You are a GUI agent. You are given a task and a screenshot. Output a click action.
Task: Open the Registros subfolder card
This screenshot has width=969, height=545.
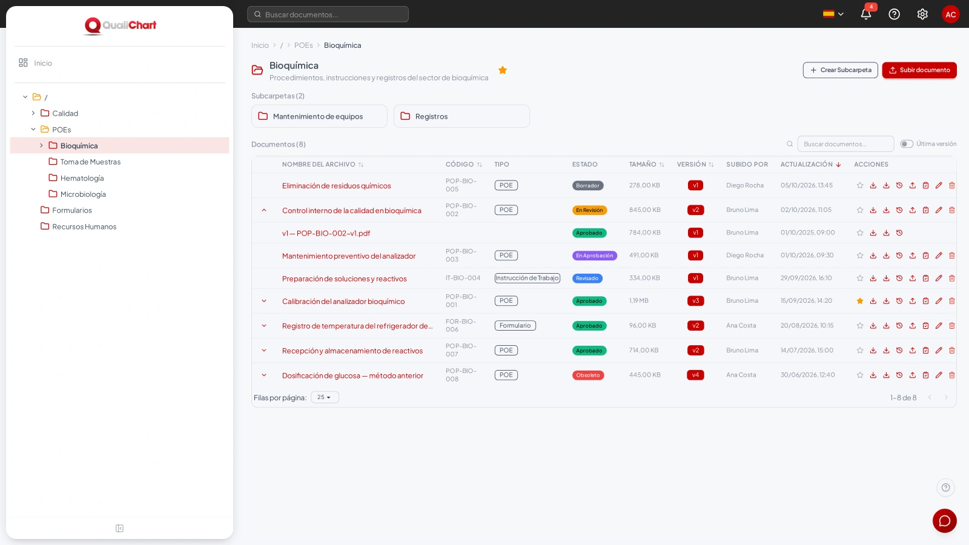(461, 116)
